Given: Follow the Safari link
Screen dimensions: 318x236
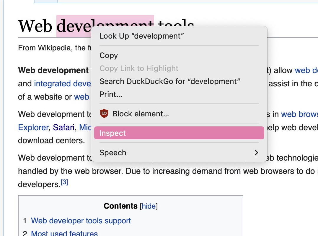Looking at the screenshot, I should (64, 128).
